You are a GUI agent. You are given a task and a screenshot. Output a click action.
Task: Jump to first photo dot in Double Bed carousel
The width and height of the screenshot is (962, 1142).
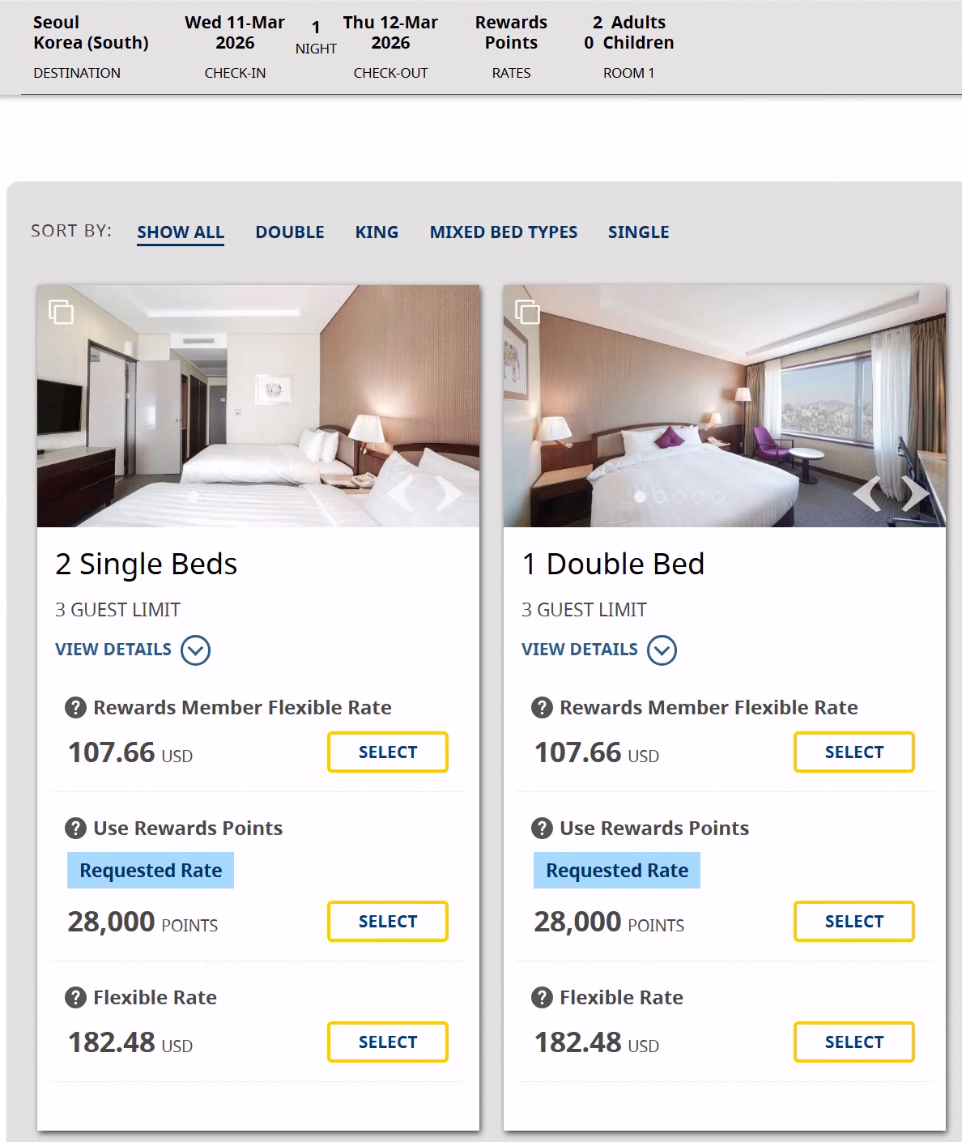pyautogui.click(x=640, y=496)
